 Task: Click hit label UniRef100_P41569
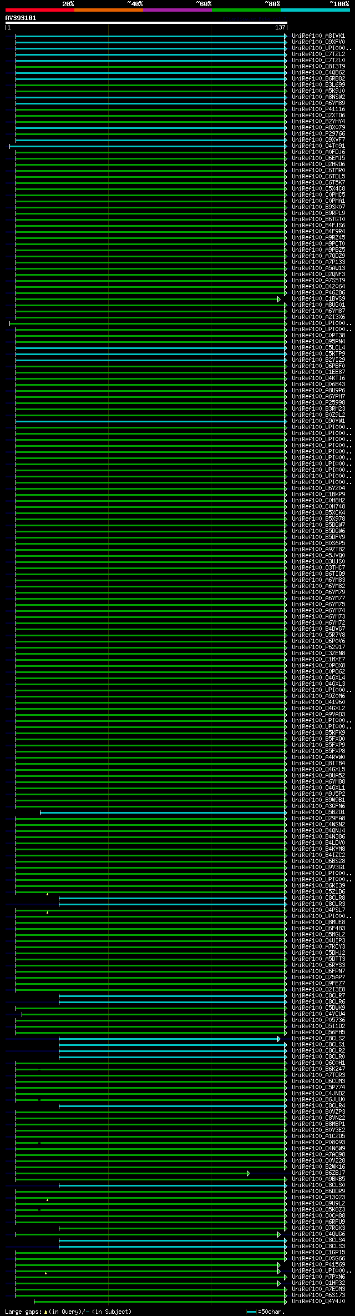318,1265
